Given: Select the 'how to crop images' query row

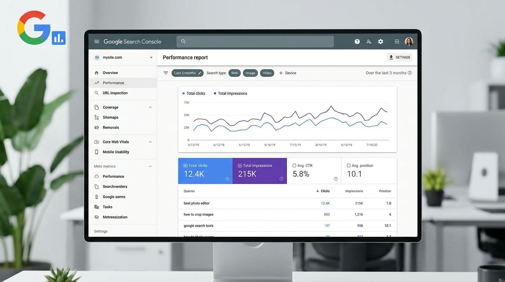Looking at the screenshot, I should click(x=287, y=214).
